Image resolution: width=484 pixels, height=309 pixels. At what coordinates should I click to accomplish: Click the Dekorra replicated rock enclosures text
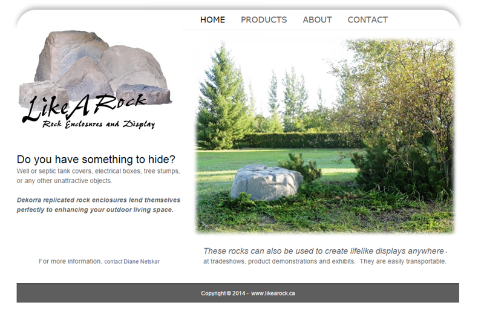[x=98, y=205]
